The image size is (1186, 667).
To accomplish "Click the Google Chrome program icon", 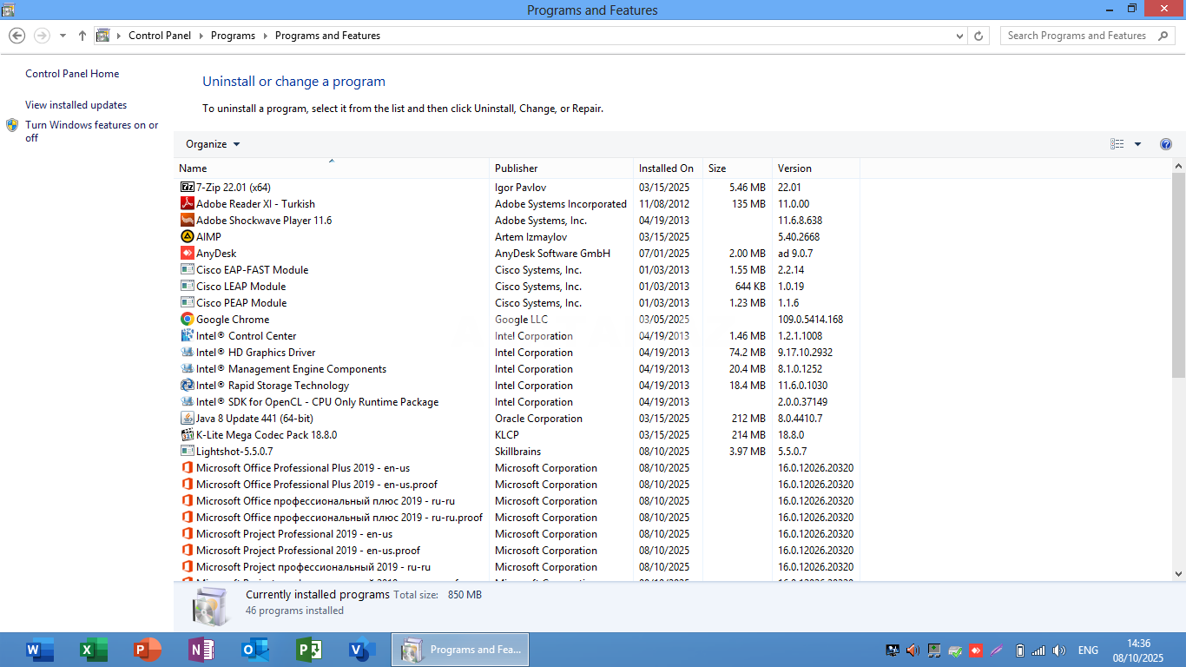I will coord(187,319).
